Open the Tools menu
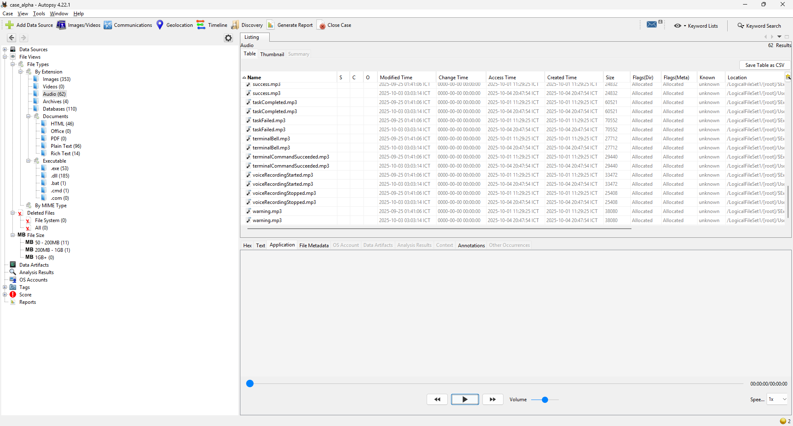This screenshot has width=793, height=426. point(39,14)
